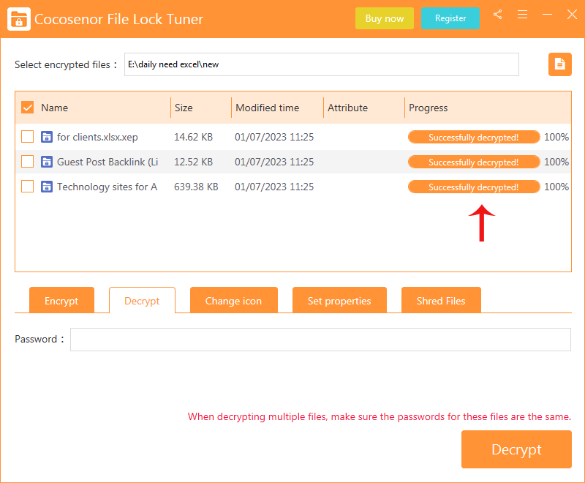
Task: Toggle the select-all checkbox beside Name
Action: [x=28, y=108]
